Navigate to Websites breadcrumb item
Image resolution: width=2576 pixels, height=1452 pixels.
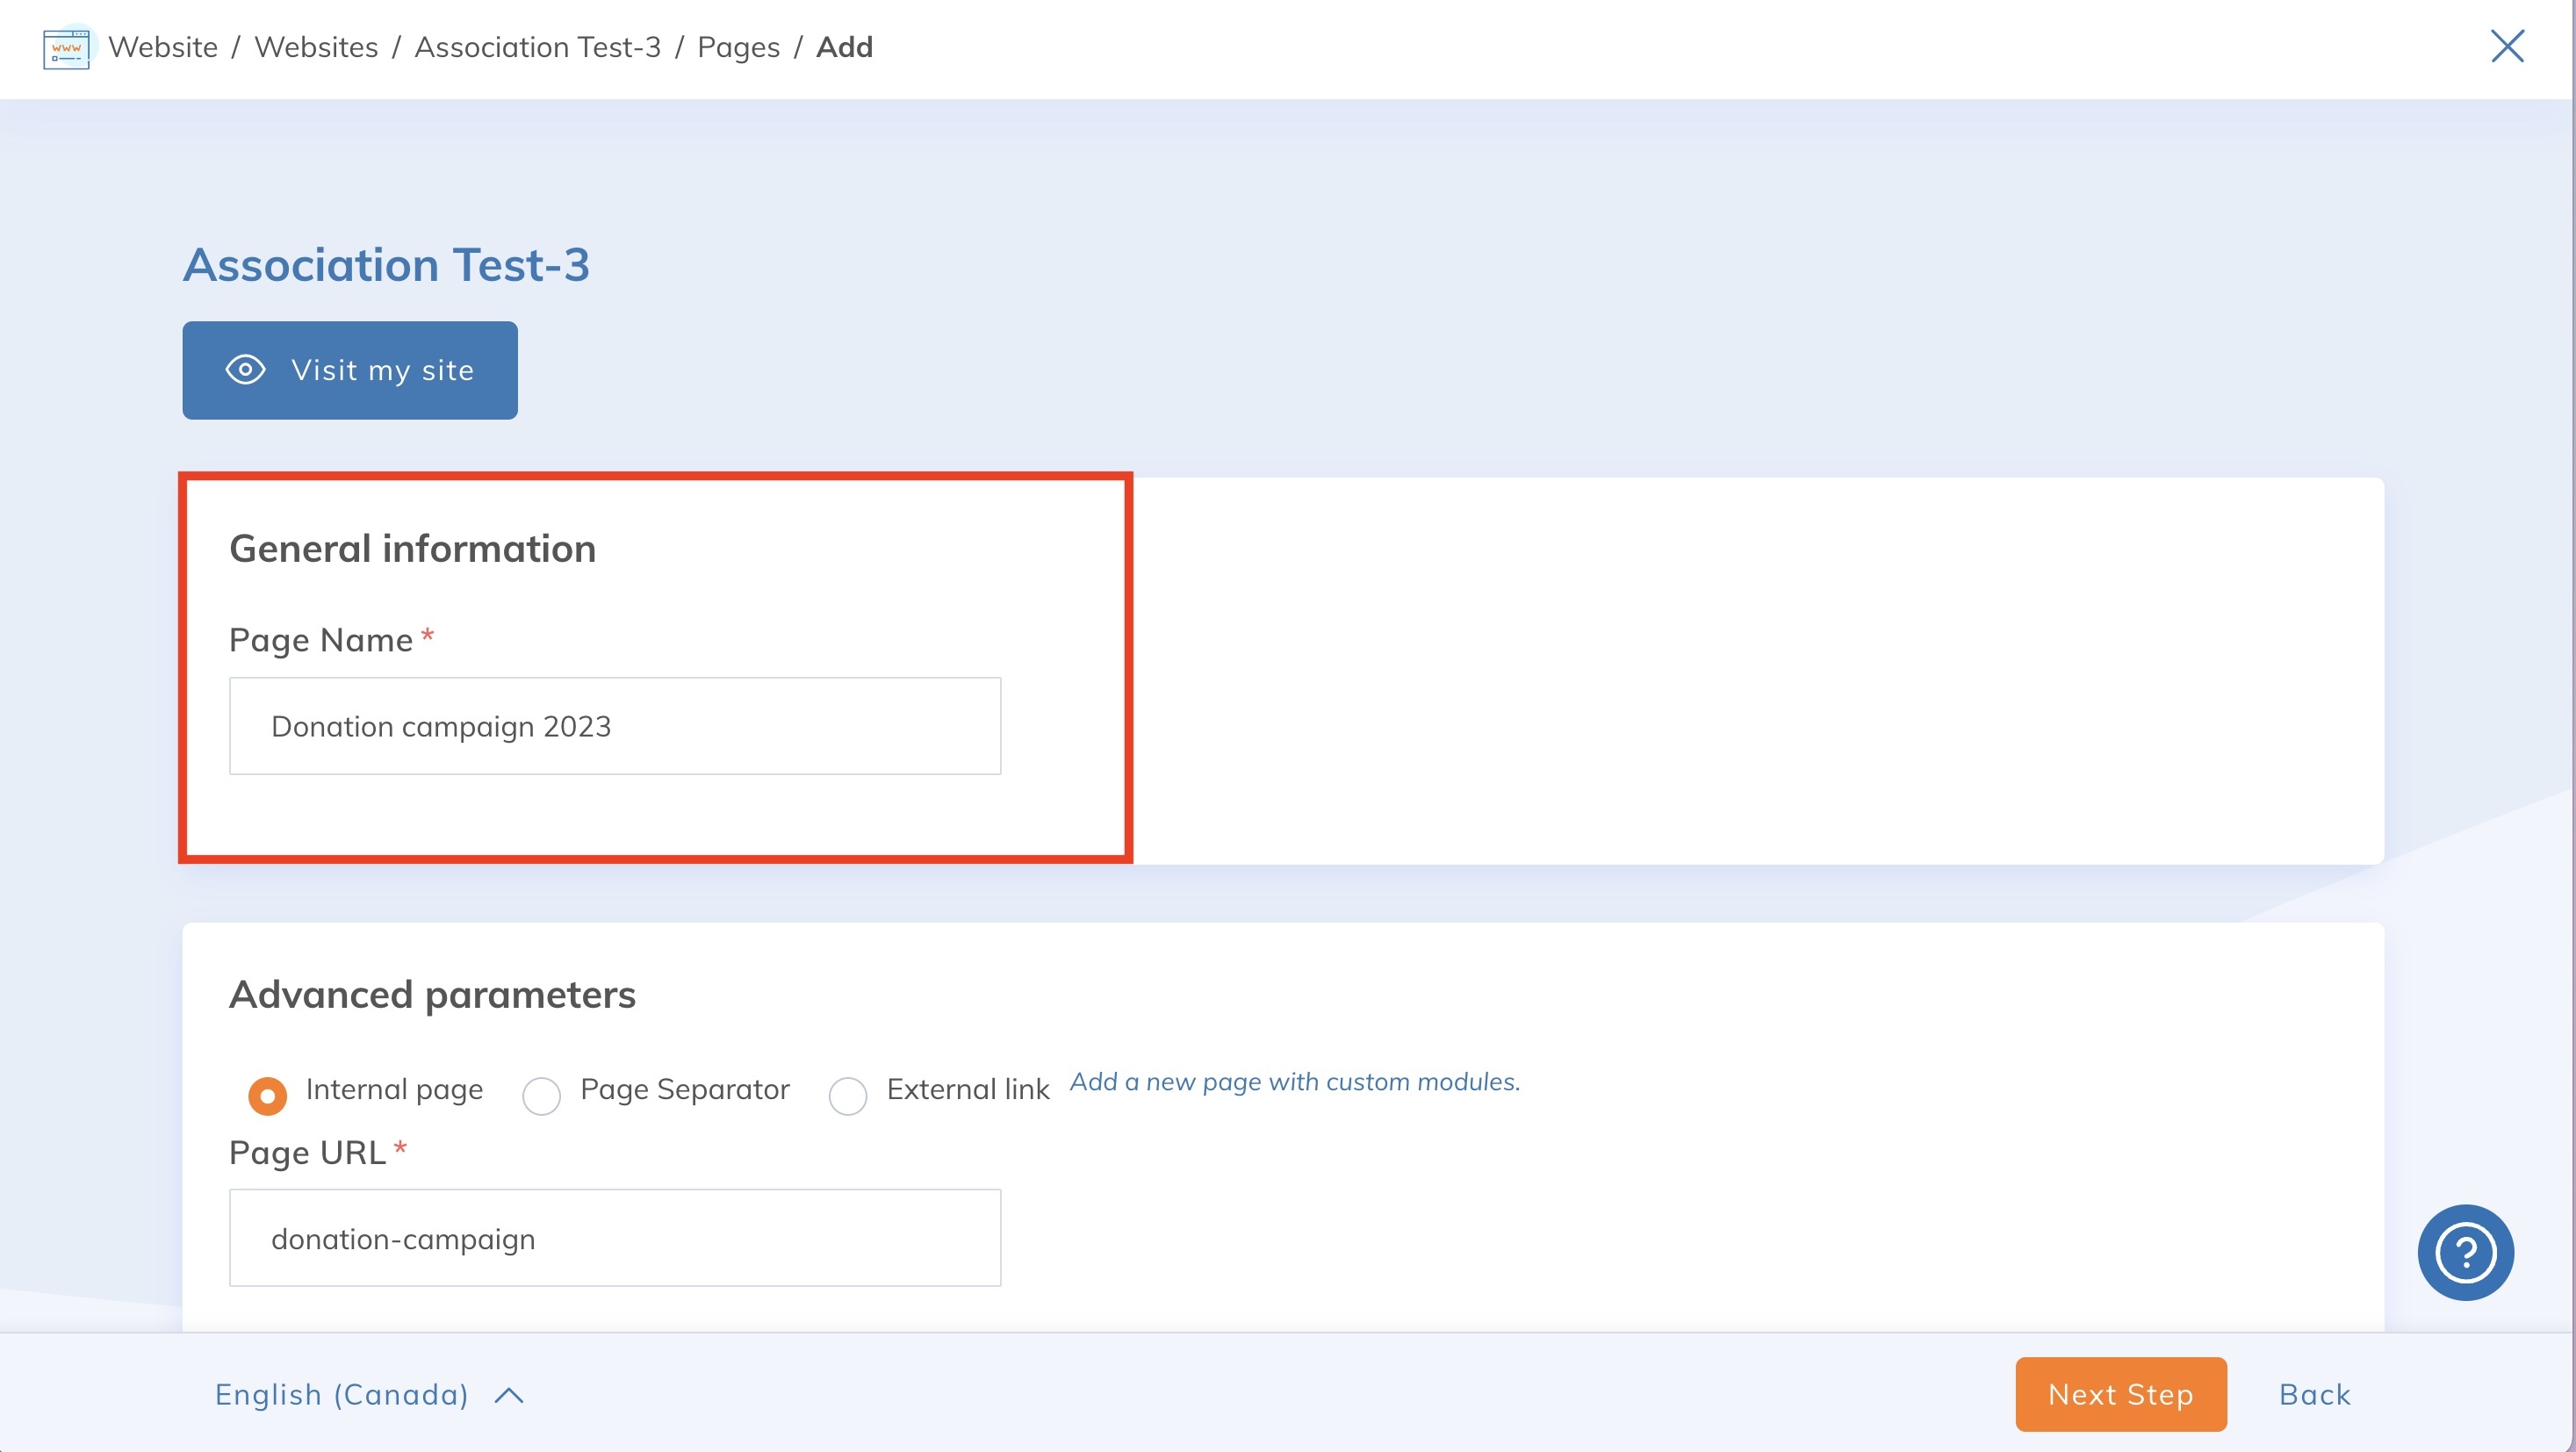[316, 47]
